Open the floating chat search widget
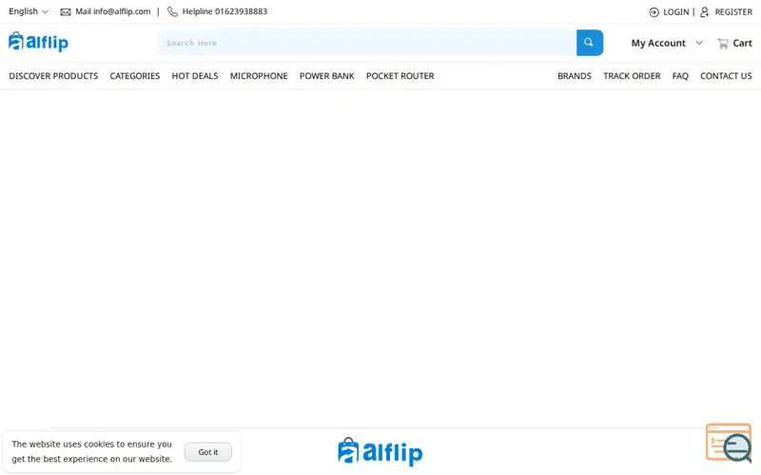Viewport: 761px width, 475px height. (x=729, y=443)
